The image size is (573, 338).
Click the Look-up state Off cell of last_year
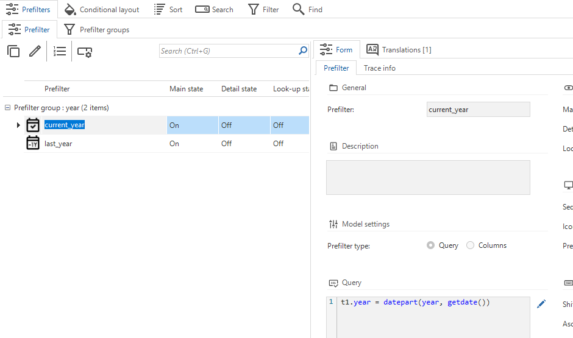[x=290, y=144]
